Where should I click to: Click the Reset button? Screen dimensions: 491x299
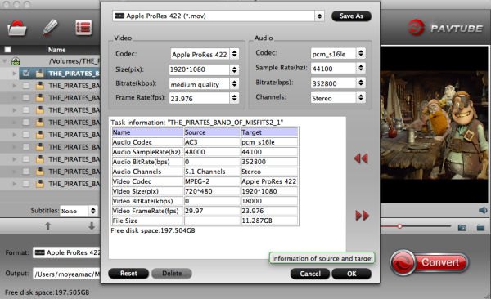pos(128,274)
